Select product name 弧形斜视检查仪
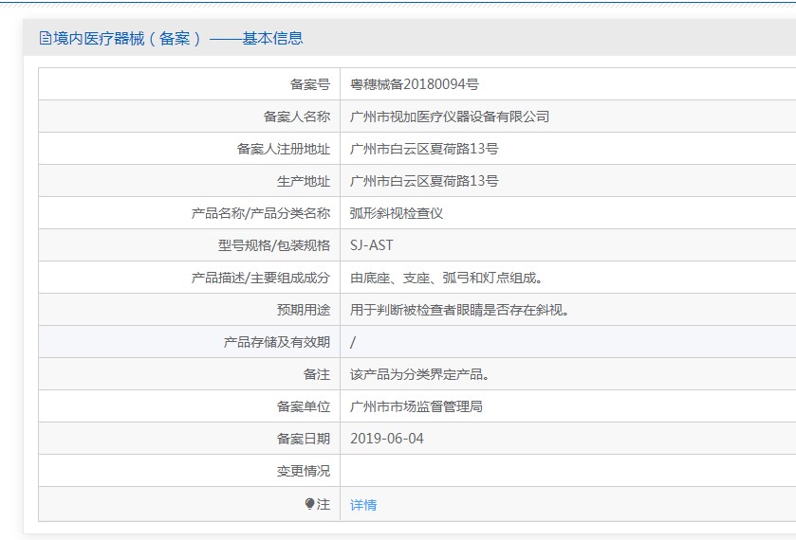The height and width of the screenshot is (540, 796). 397,213
